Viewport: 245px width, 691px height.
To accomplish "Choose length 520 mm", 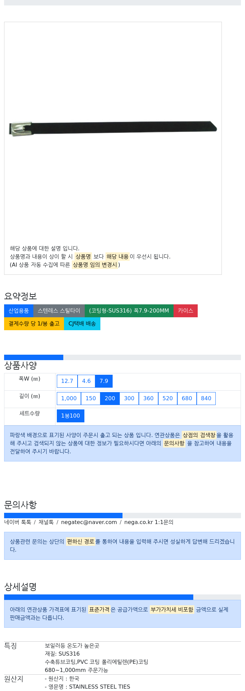I will pos(168,398).
